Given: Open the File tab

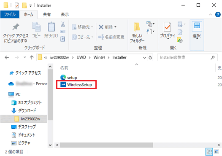Looking at the screenshot, I should tap(10, 14).
